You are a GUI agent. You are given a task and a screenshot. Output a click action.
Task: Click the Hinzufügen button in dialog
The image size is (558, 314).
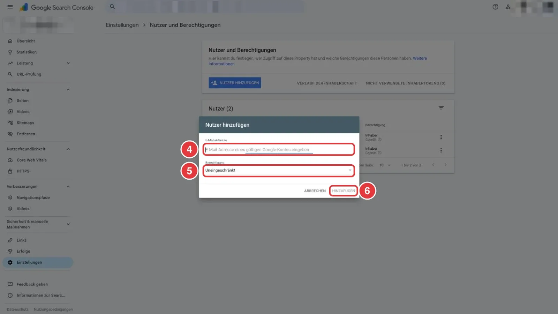click(344, 191)
